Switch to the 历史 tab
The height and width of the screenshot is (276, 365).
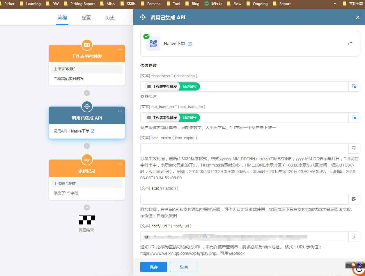coord(110,18)
